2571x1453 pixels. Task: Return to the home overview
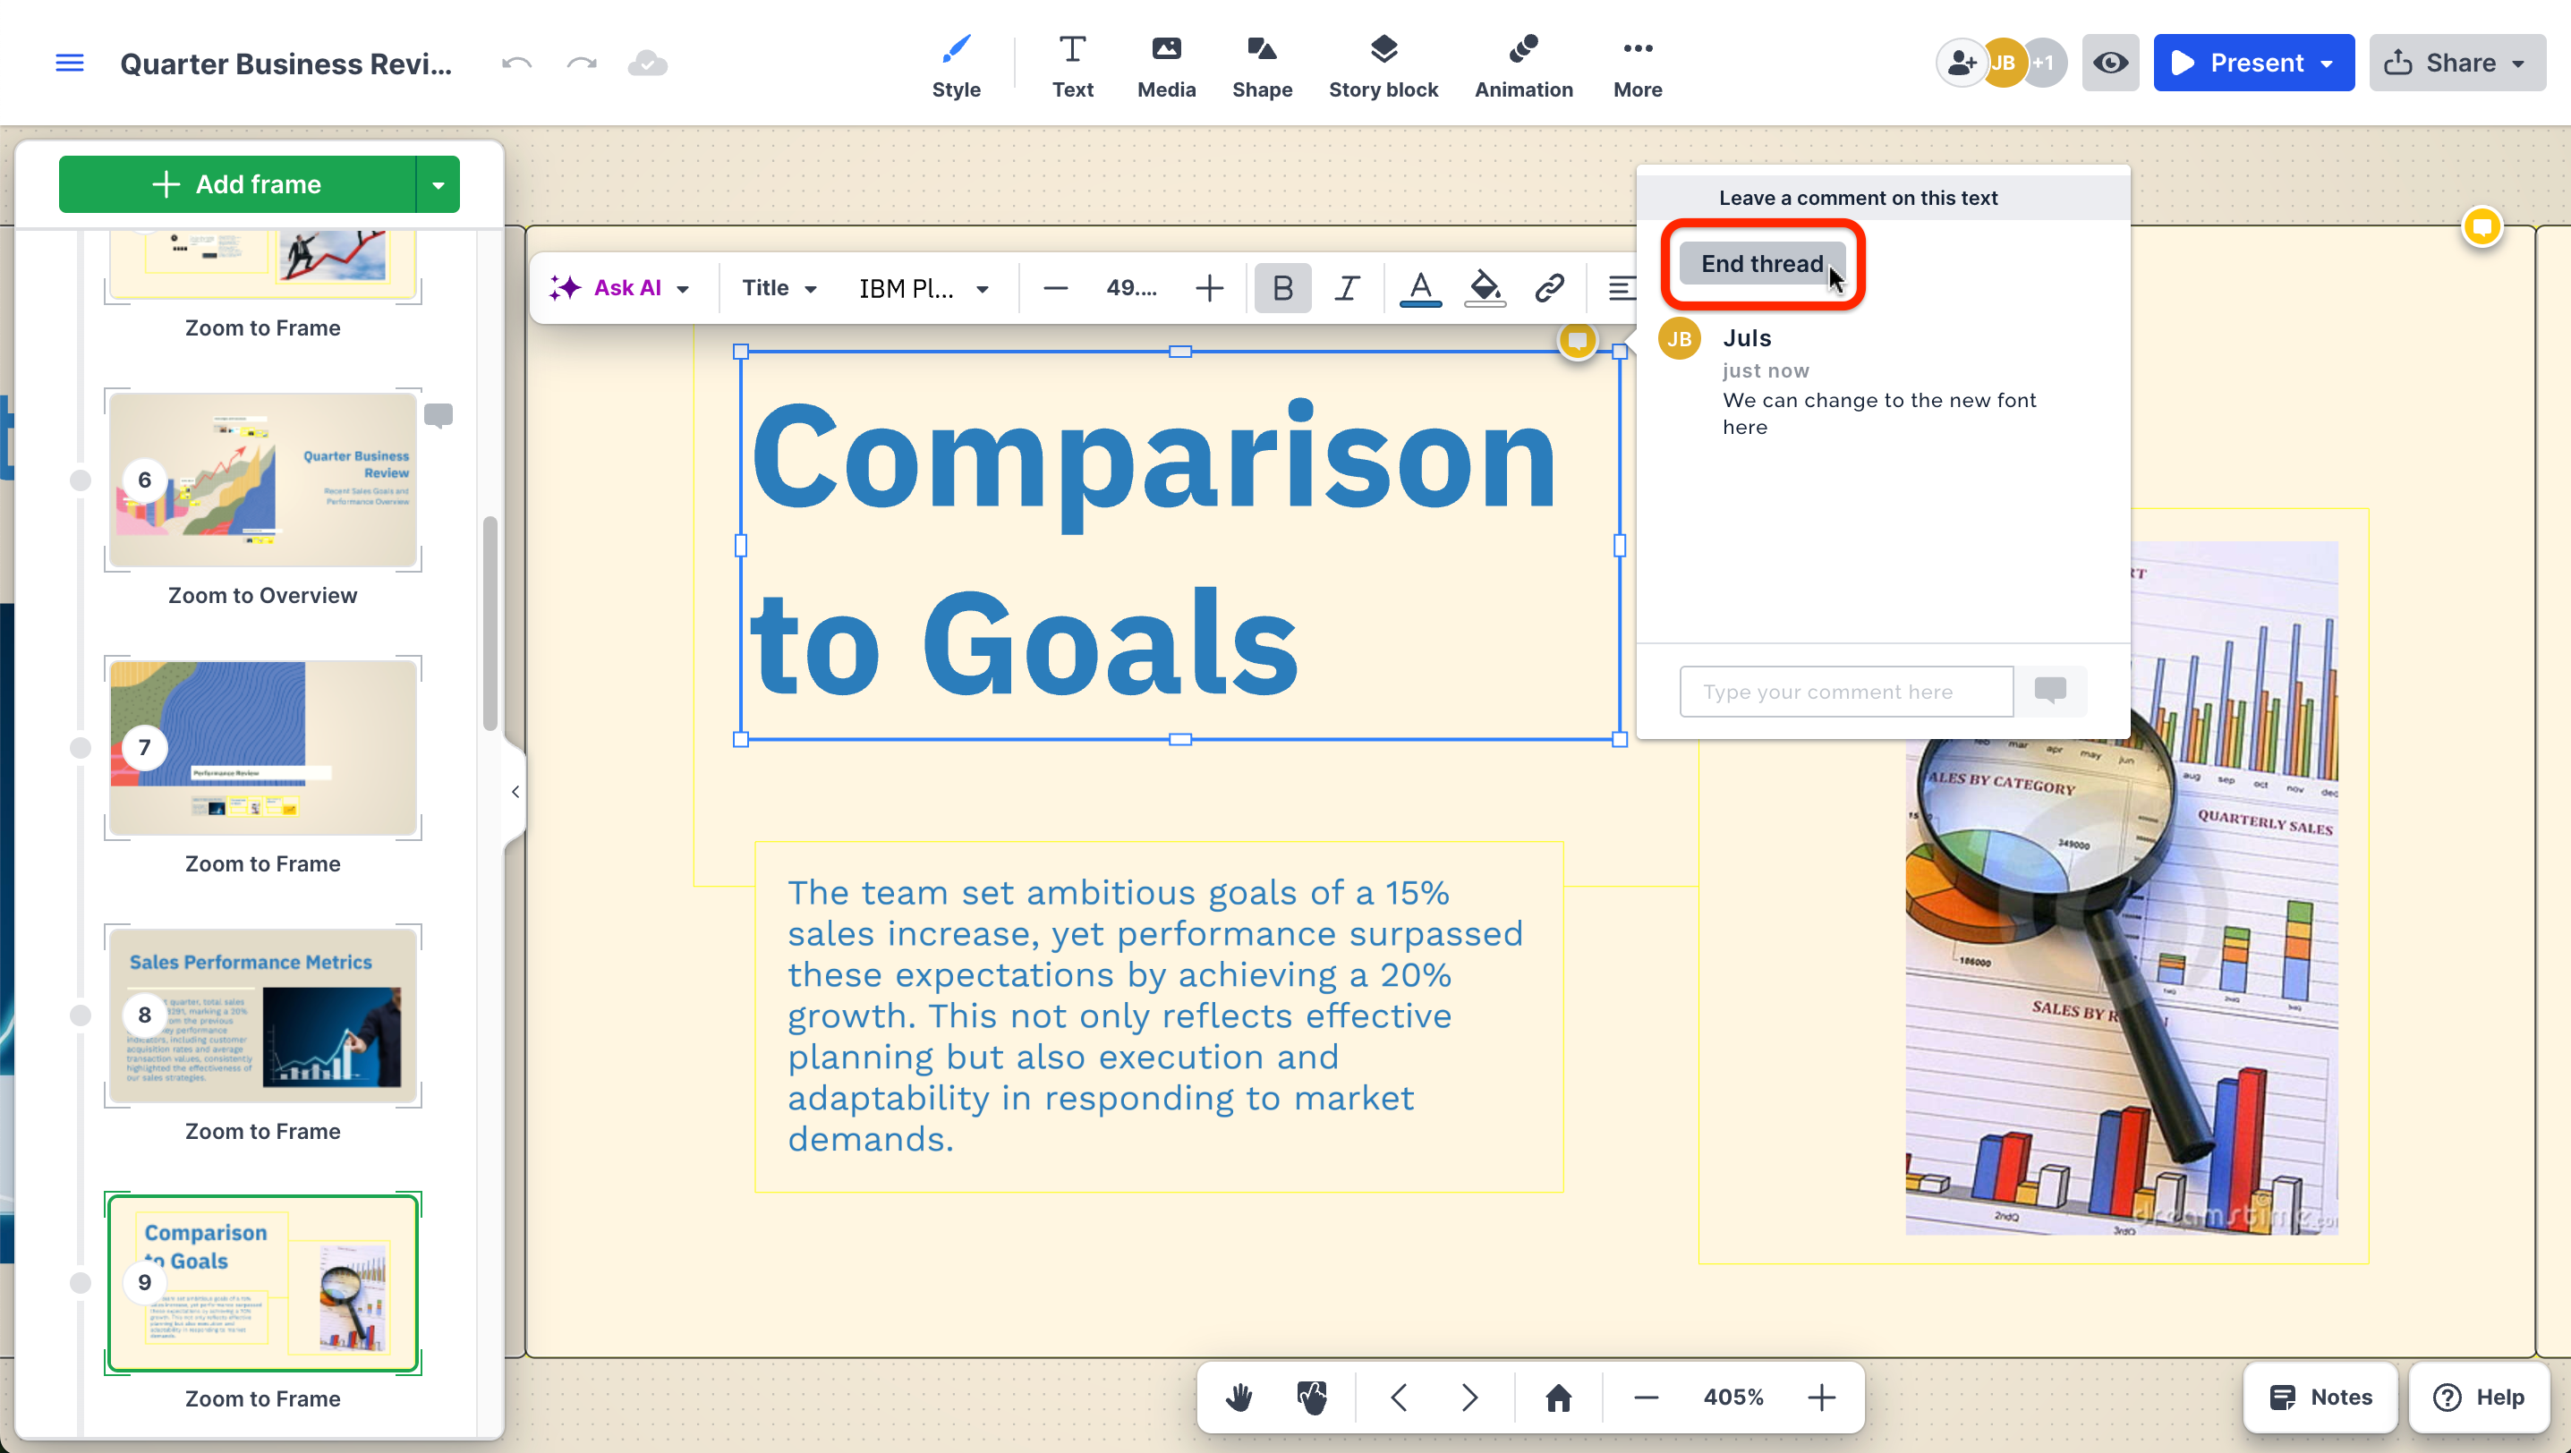click(1558, 1398)
